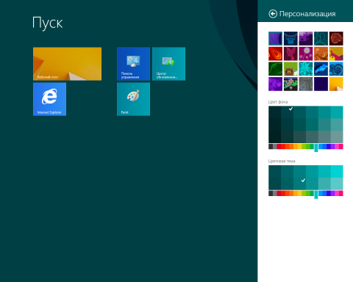Choose sky blue in the Цветовая тема hue strip

pyautogui.click(x=320, y=193)
